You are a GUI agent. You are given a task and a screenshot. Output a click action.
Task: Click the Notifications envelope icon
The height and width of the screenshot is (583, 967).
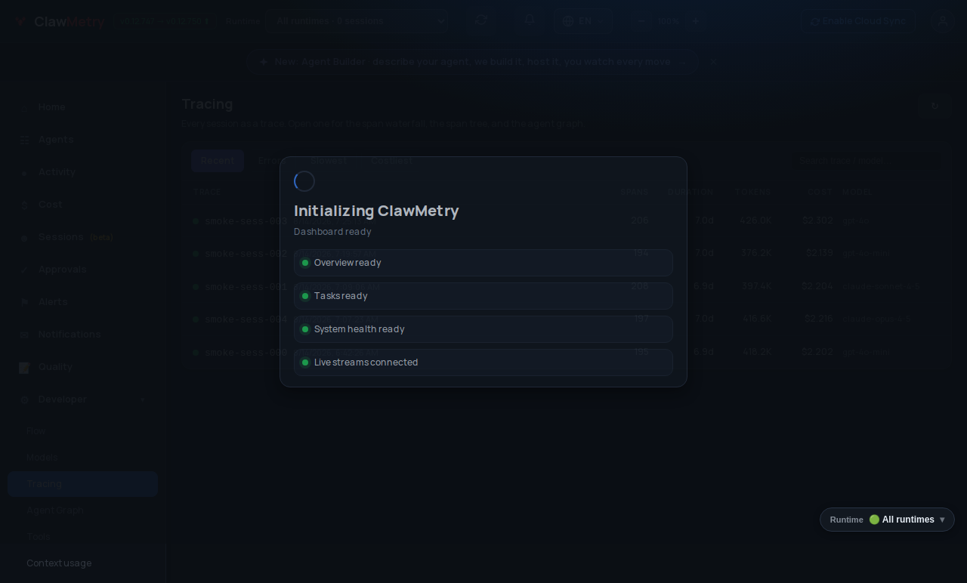(24, 335)
